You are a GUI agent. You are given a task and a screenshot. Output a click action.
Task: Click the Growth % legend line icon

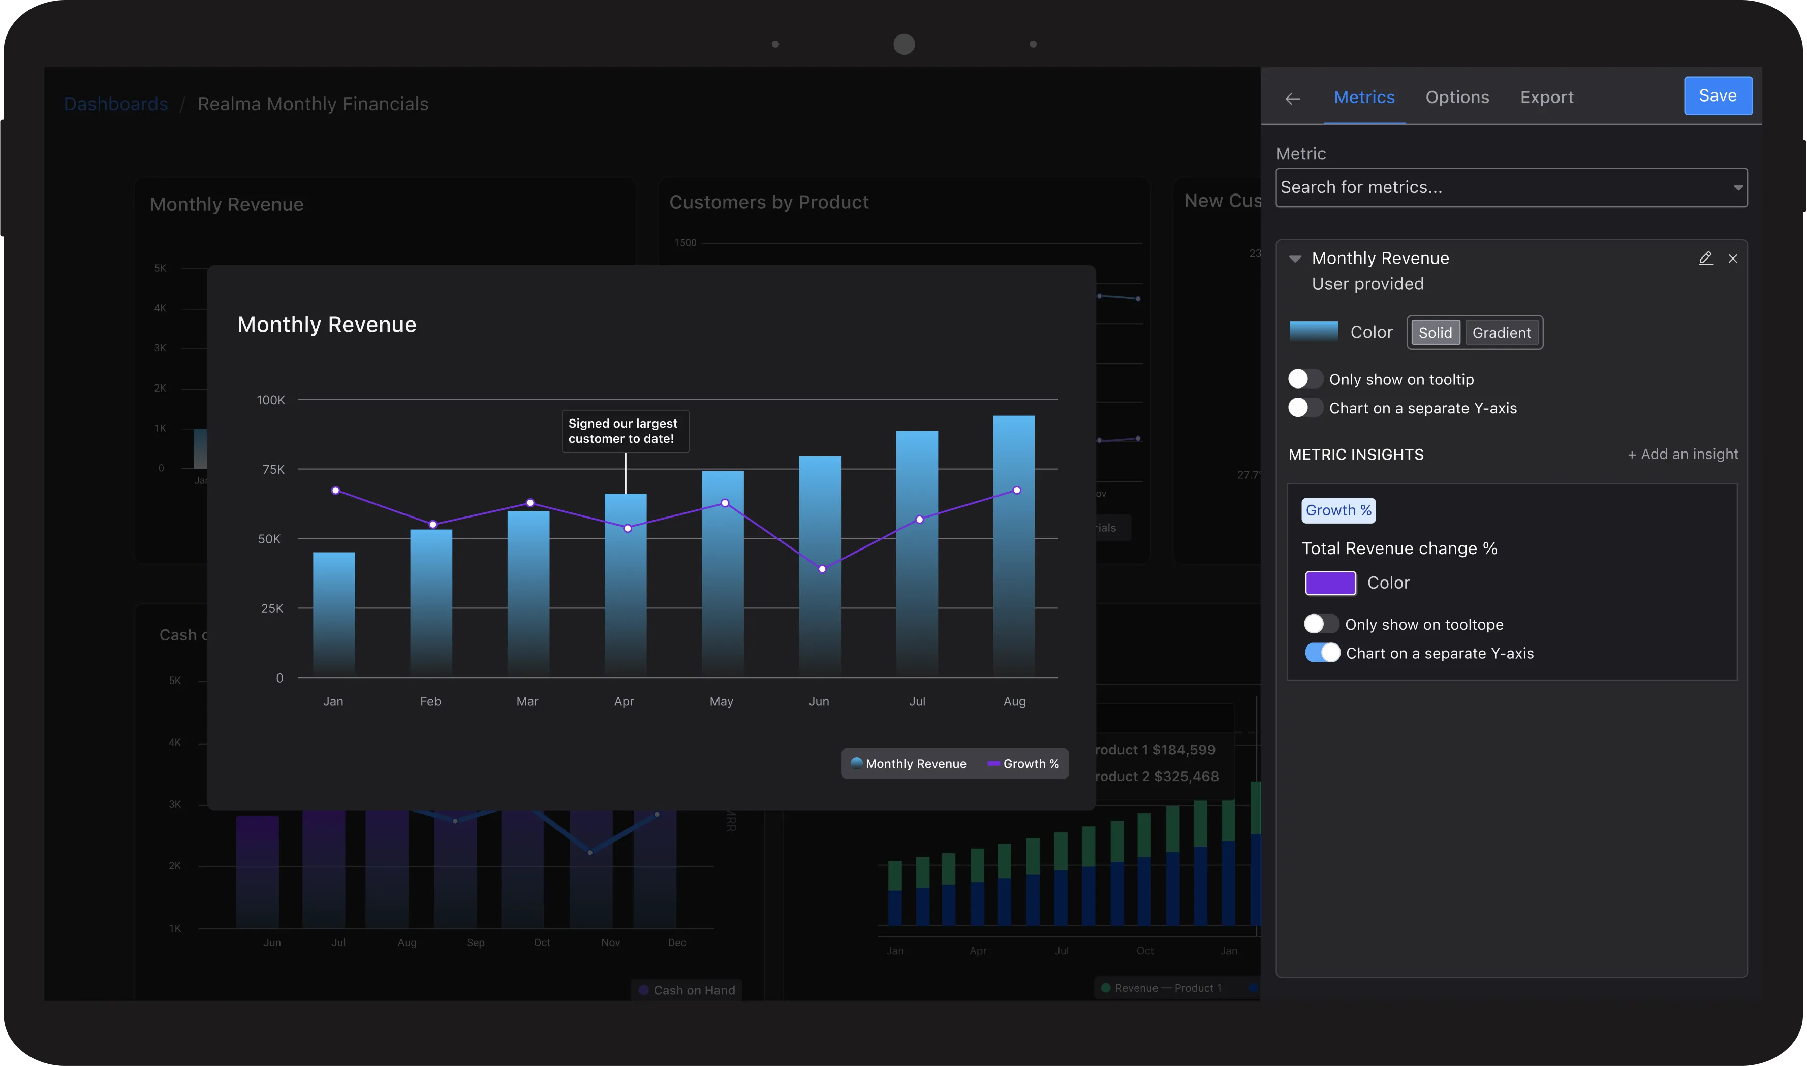point(994,764)
